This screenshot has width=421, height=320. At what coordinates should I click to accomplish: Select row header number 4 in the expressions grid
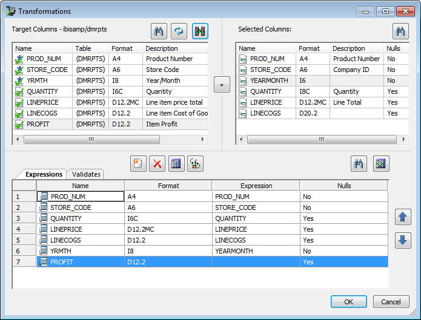24,229
